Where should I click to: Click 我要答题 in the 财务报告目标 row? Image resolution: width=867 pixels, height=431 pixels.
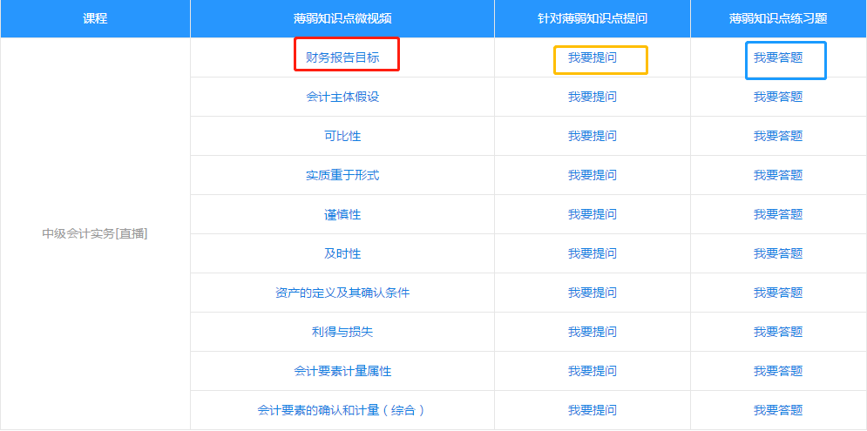778,57
